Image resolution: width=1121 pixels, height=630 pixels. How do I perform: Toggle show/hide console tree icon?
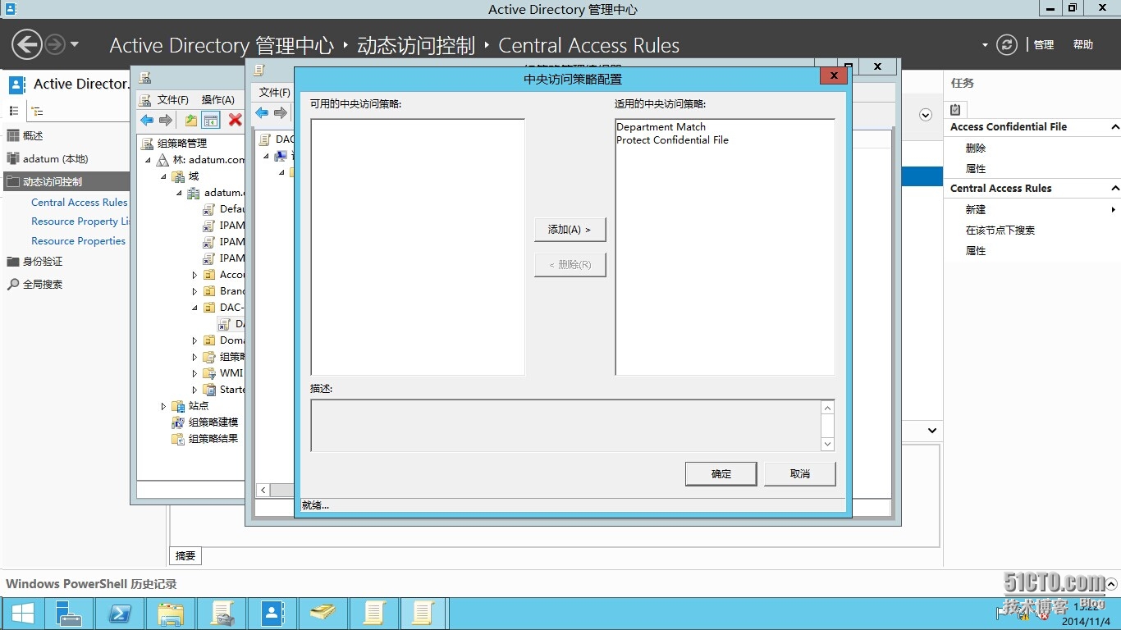(x=211, y=121)
